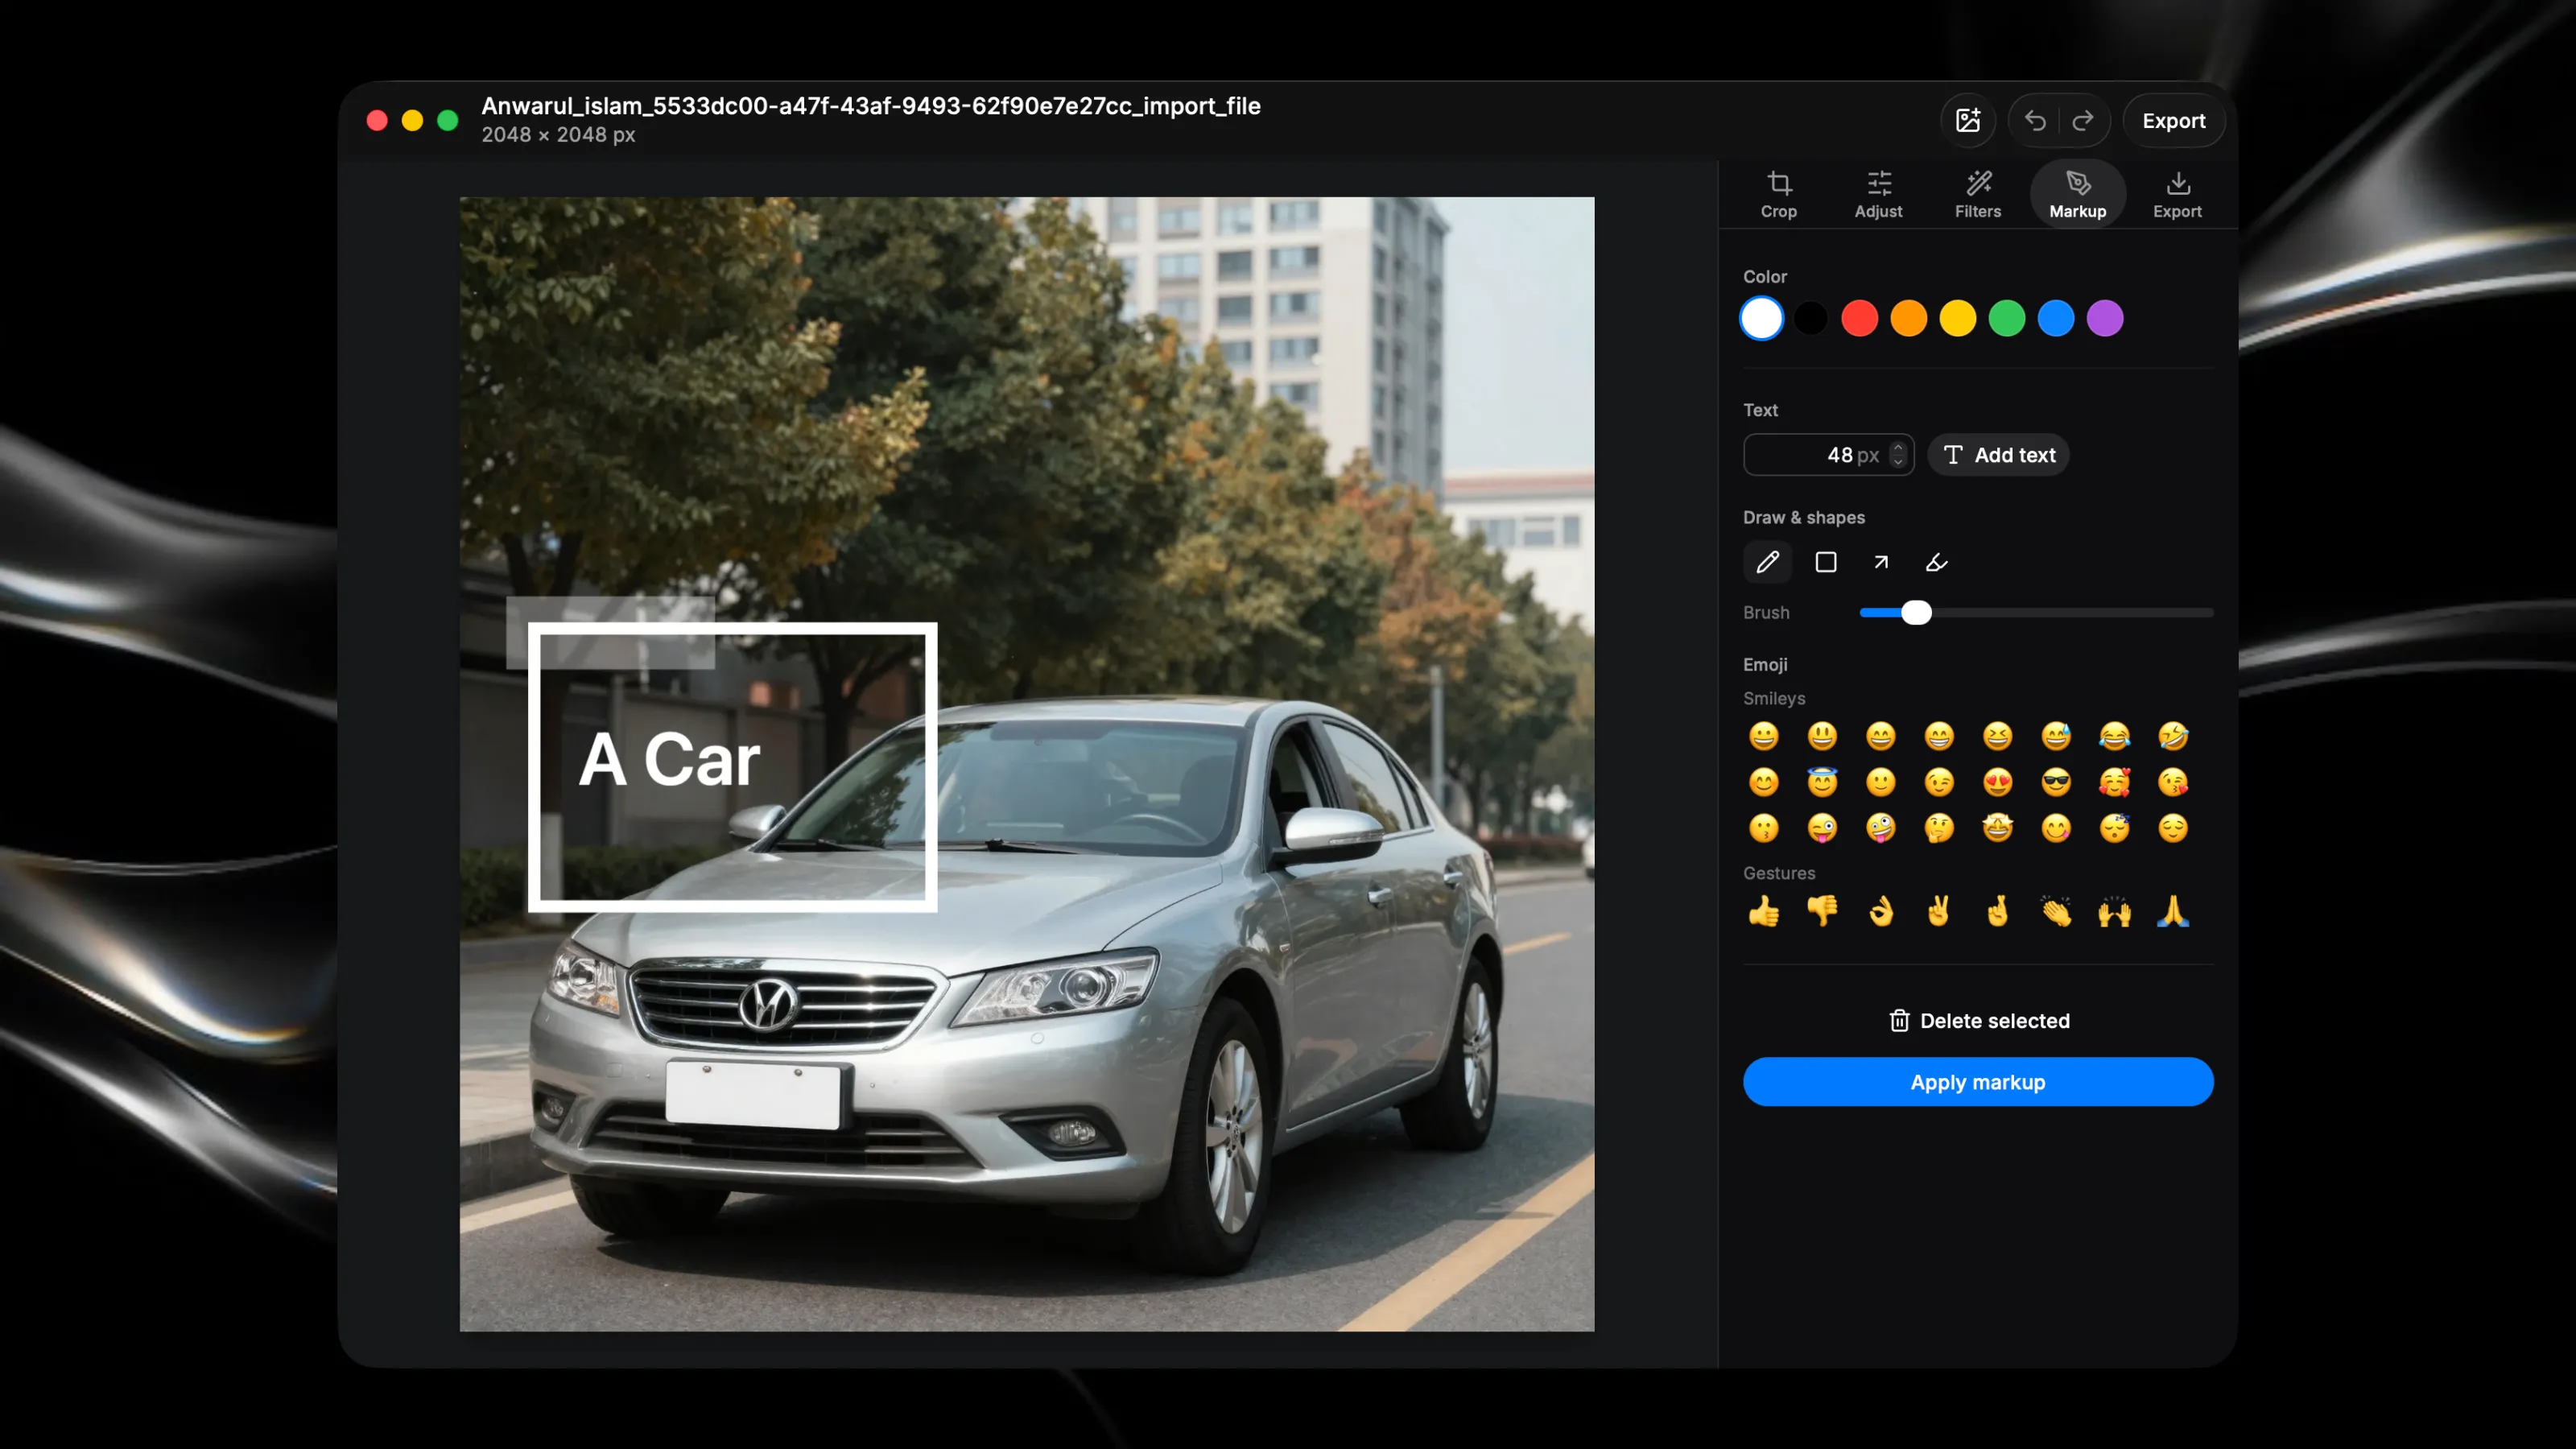Select the highlighter tool
The width and height of the screenshot is (2576, 1449).
click(1936, 562)
